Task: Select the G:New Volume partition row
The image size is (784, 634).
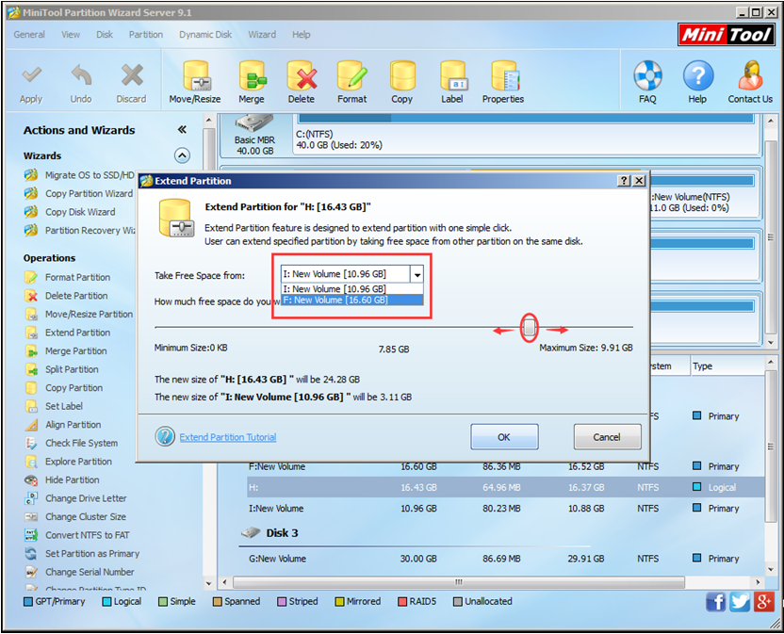Action: pyautogui.click(x=505, y=559)
